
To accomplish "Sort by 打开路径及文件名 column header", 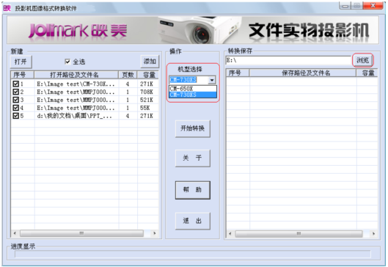I will click(x=76, y=75).
